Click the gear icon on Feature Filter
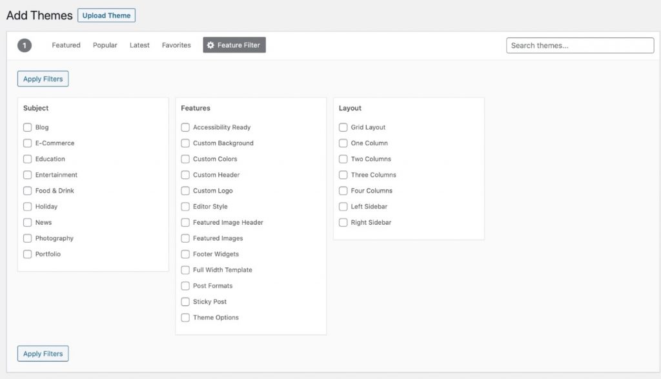Image resolution: width=661 pixels, height=379 pixels. (210, 45)
